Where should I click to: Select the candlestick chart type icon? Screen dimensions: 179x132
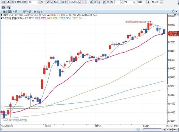pos(48,2)
